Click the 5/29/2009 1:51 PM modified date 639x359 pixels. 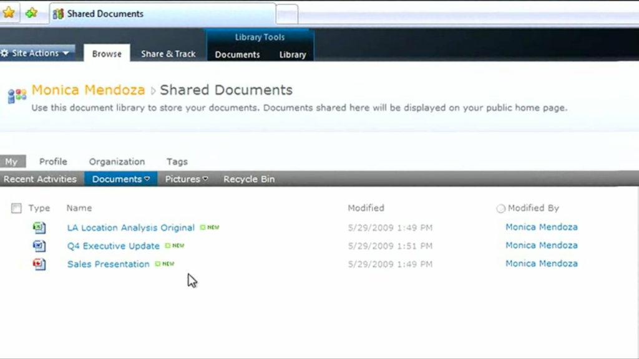(390, 246)
